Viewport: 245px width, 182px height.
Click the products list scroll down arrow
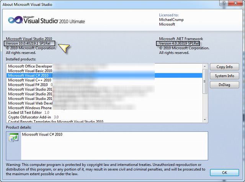pos(205,119)
